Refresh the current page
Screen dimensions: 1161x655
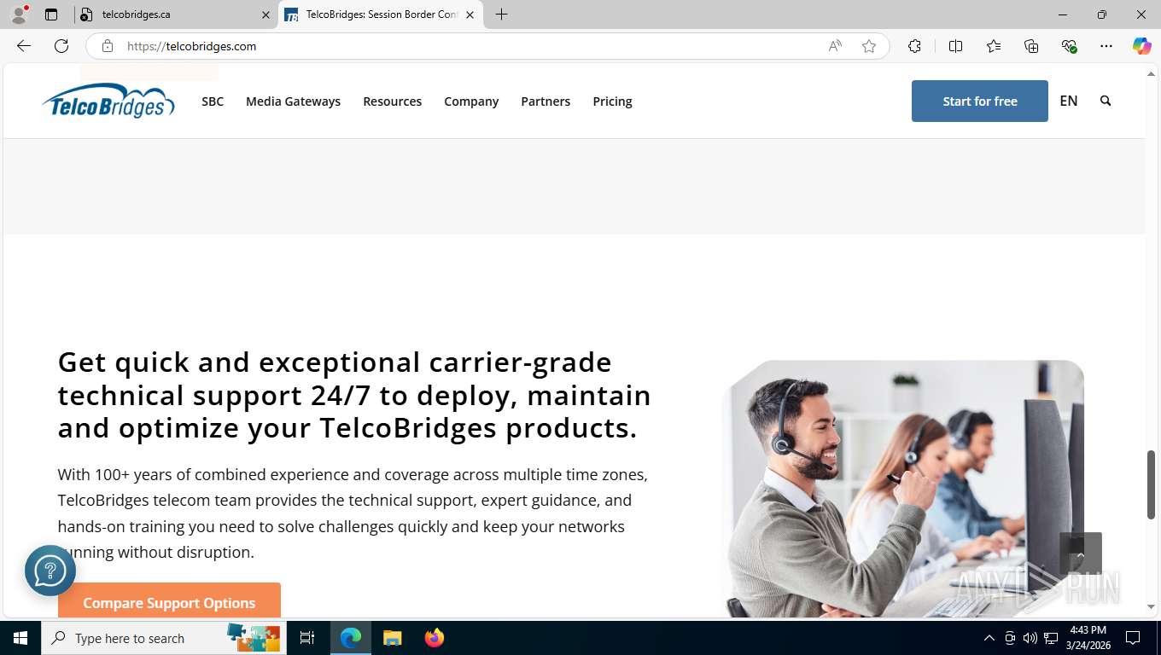tap(61, 46)
